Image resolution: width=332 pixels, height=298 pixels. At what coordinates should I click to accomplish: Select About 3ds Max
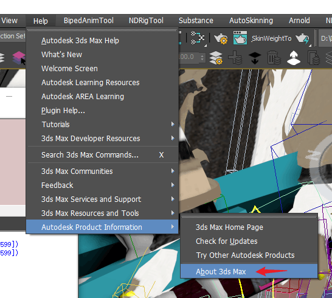pyautogui.click(x=249, y=271)
